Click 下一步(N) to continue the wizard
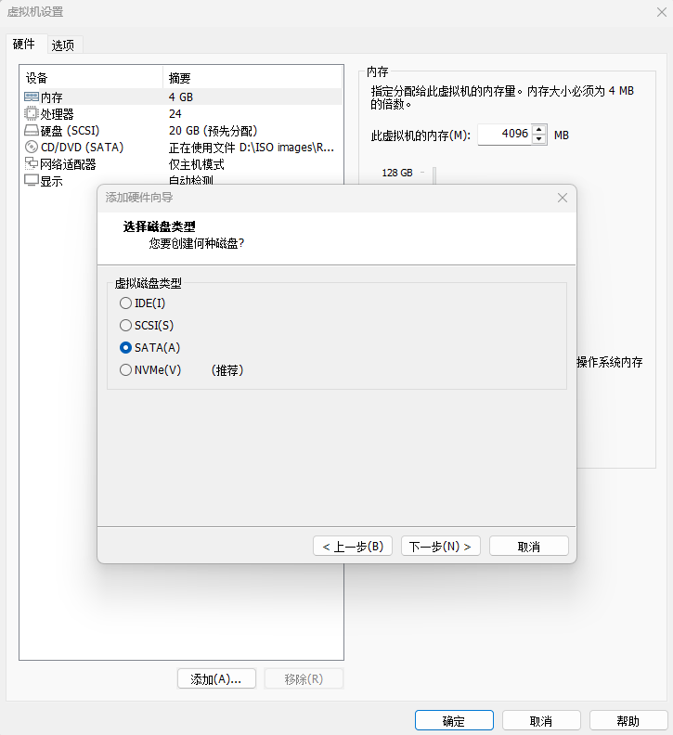 [441, 546]
